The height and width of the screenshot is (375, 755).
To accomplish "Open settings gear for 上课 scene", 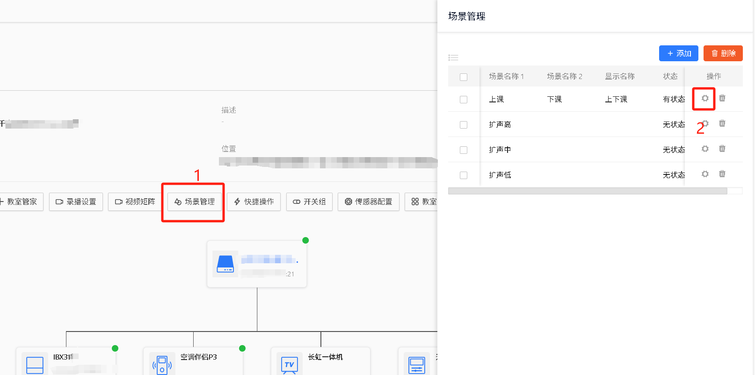I will pyautogui.click(x=705, y=98).
